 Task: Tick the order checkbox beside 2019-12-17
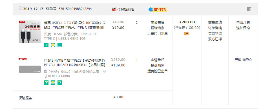point(20,8)
